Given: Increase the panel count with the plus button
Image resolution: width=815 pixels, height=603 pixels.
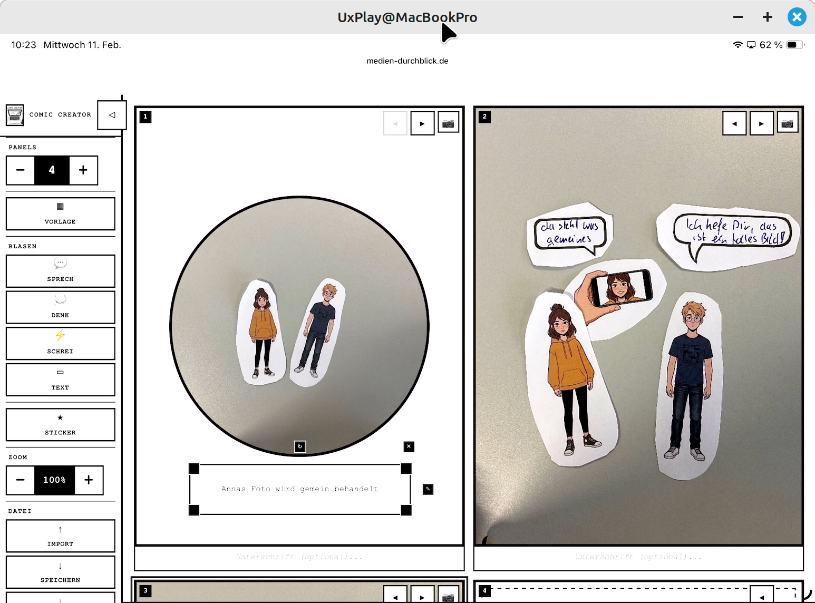Looking at the screenshot, I should coord(83,170).
